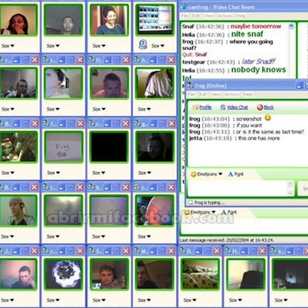Open Size dropdown under the moustached man video

(99, 109)
